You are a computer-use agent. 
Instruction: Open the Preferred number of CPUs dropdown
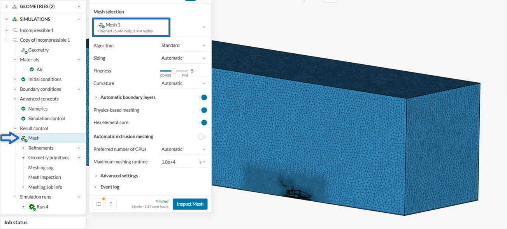[183, 149]
